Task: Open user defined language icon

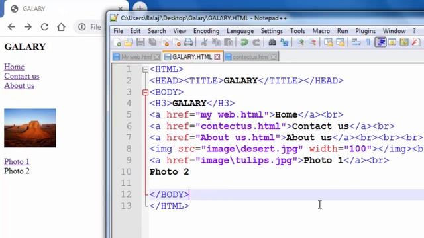Action: [392, 42]
